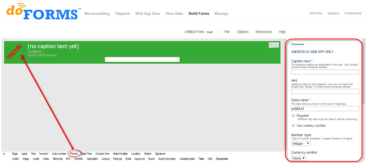The image size is (367, 163).
Task: Delete the Trends question using the trash icon
Action: 276,45
